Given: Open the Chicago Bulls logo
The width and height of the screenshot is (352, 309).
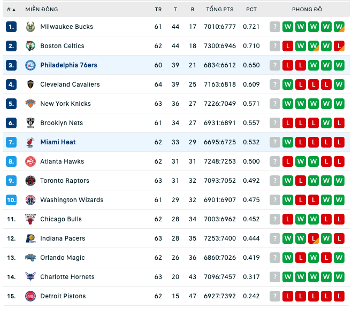Looking at the screenshot, I should (30, 219).
